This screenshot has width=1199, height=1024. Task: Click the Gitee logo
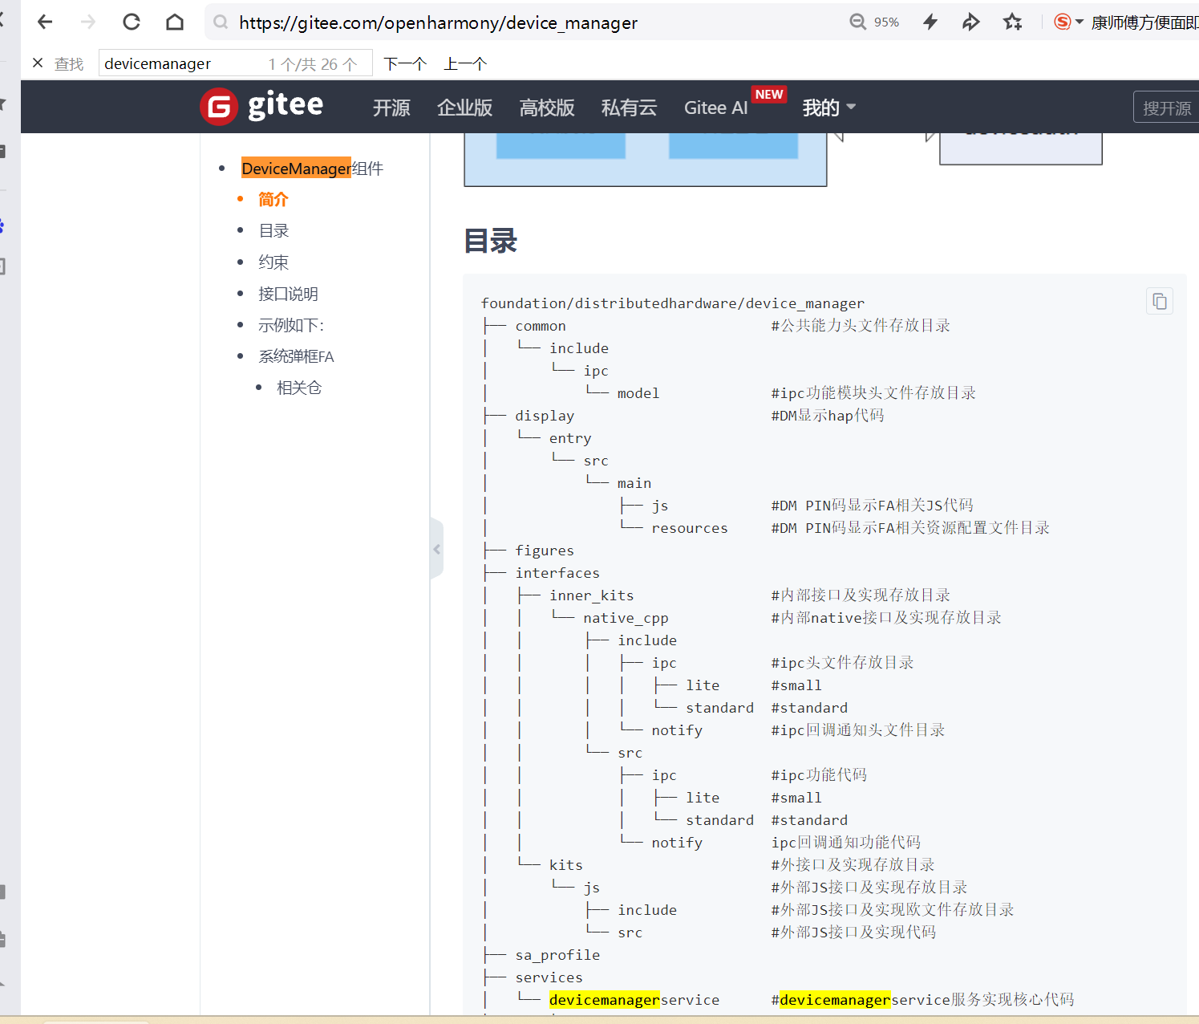261,107
